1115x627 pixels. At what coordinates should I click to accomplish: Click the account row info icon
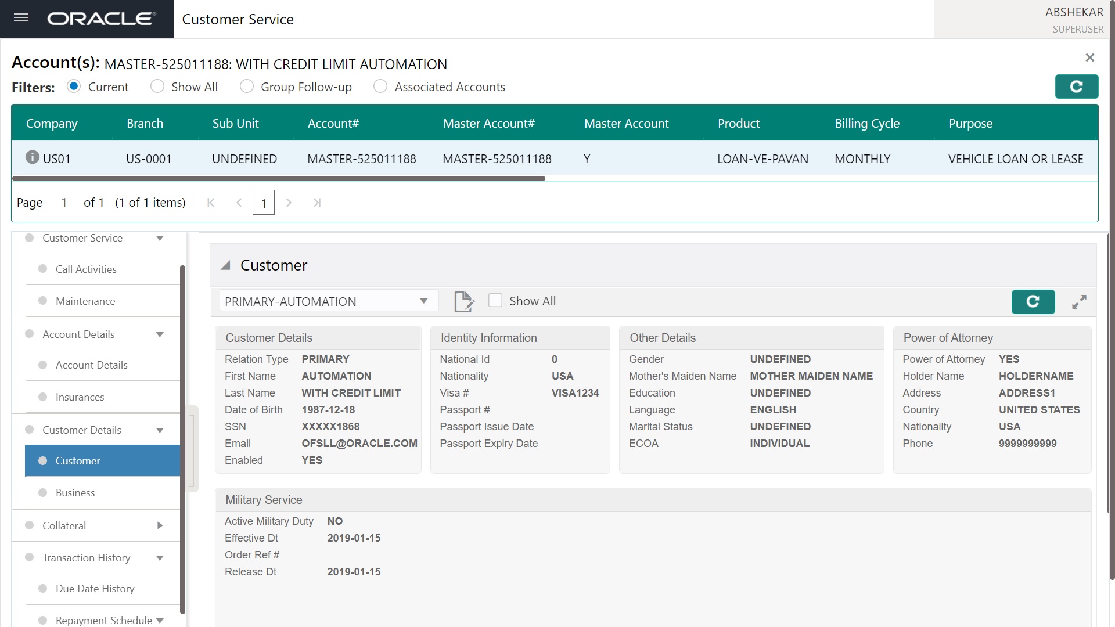(x=33, y=157)
